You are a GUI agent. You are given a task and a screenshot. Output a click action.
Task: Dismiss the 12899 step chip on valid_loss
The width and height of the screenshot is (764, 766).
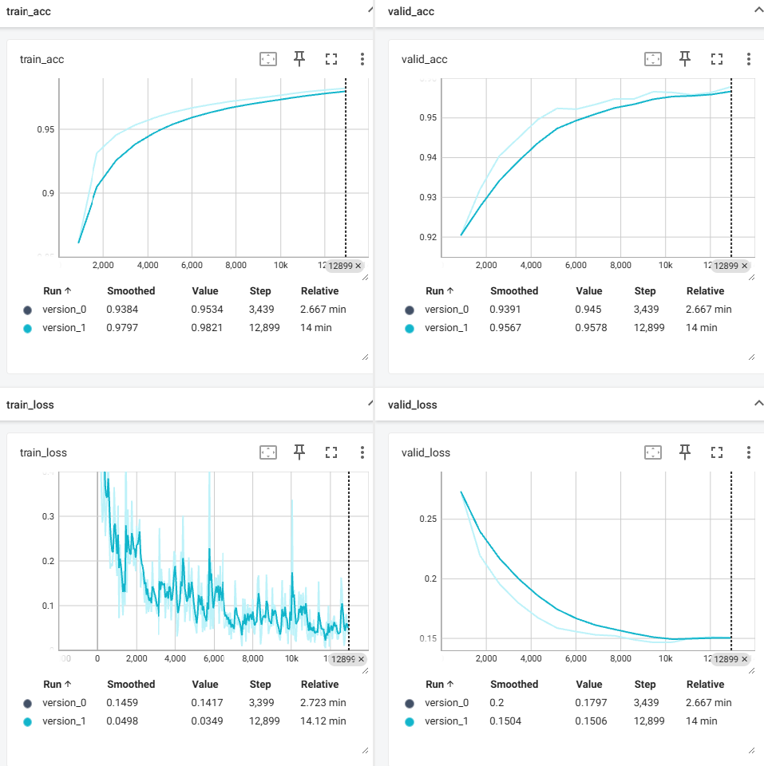745,659
